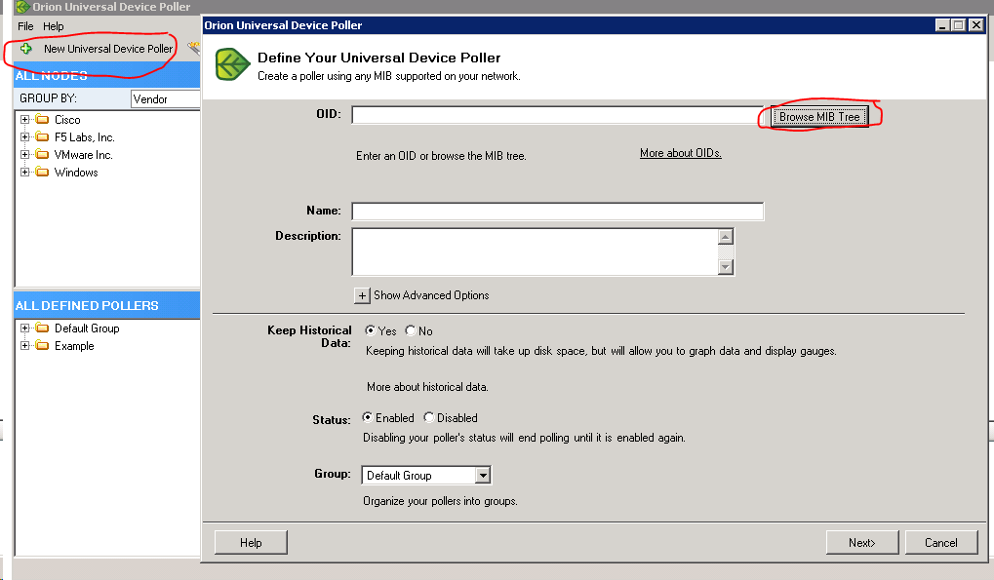The width and height of the screenshot is (994, 580).
Task: Click the ALL DEFINED POLLERS header
Action: [x=106, y=305]
